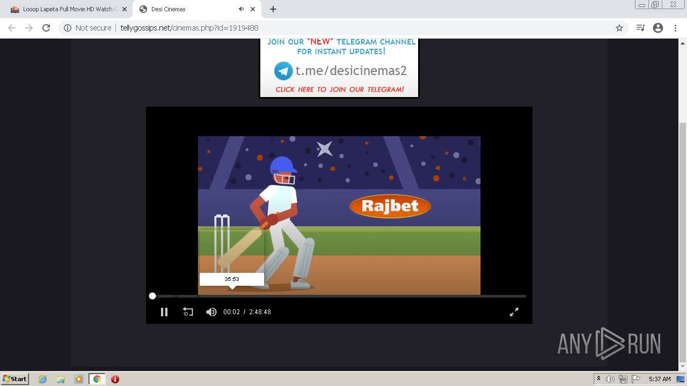The height and width of the screenshot is (386, 687).
Task: Launch Internet Explorer from taskbar
Action: pos(42,379)
